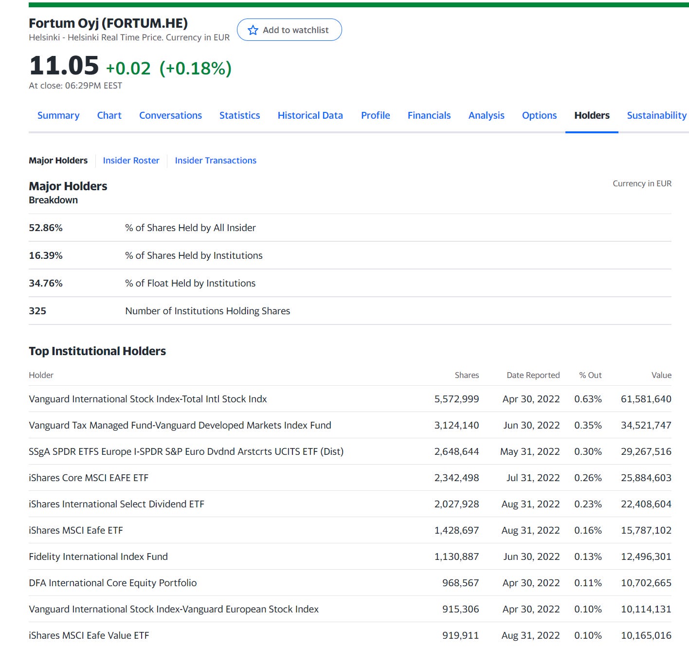Click the (+0.18%) percent change
This screenshot has width=689, height=647.
pos(196,69)
